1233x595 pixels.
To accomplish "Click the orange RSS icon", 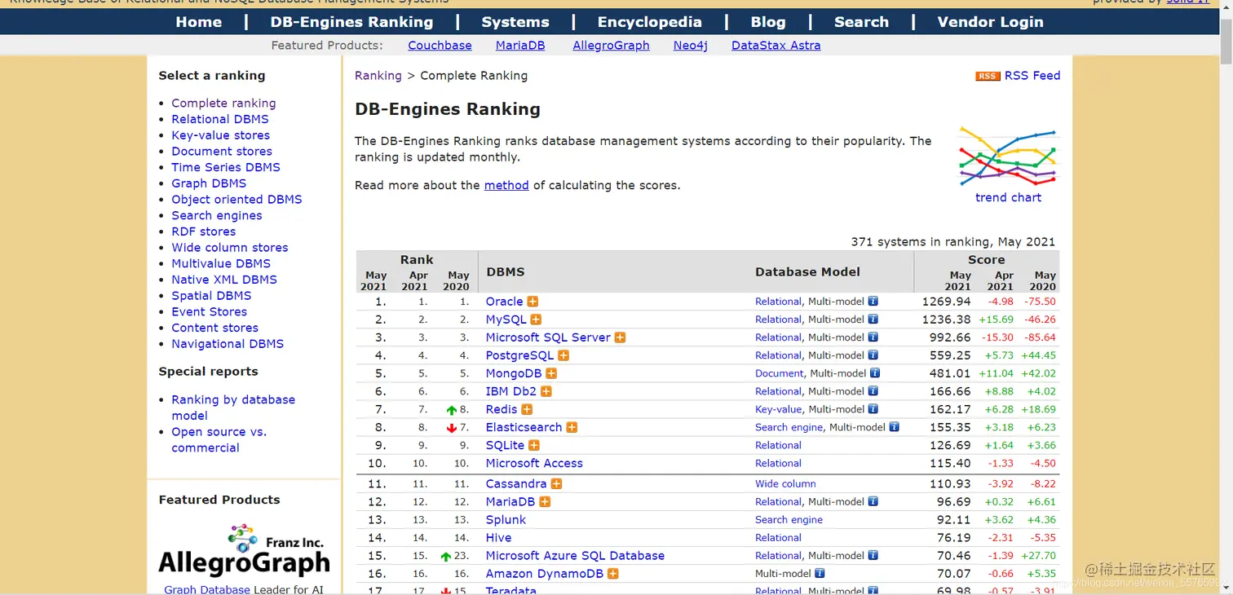I will click(x=988, y=76).
